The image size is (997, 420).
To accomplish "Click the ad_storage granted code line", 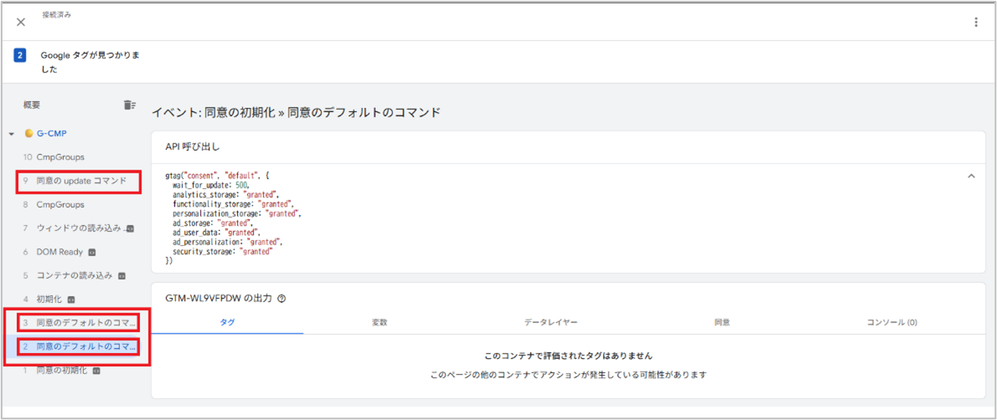I will (x=213, y=223).
